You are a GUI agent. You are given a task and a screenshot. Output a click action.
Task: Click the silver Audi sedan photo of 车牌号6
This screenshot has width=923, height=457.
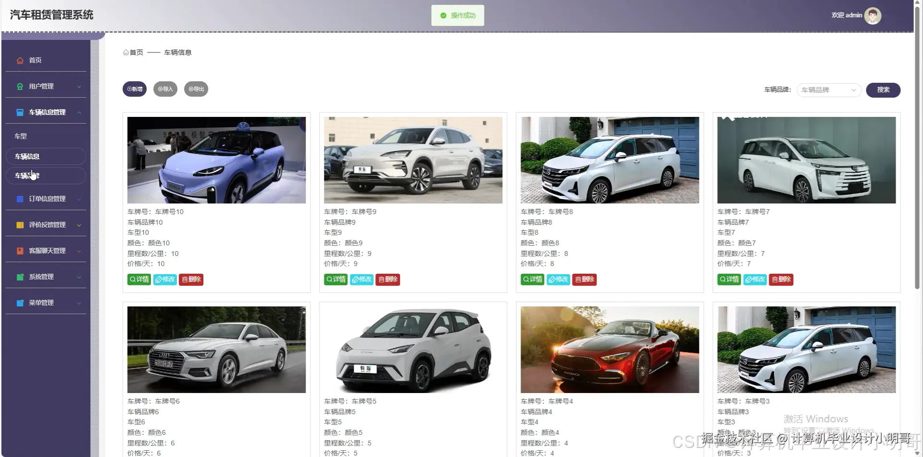click(x=216, y=350)
